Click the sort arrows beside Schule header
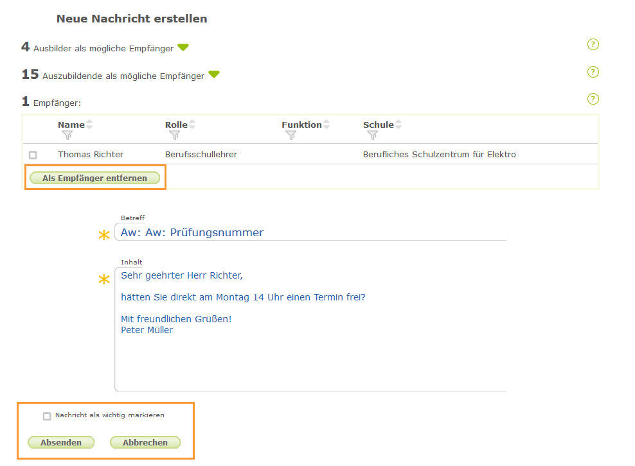Image resolution: width=635 pixels, height=466 pixels. (x=398, y=124)
